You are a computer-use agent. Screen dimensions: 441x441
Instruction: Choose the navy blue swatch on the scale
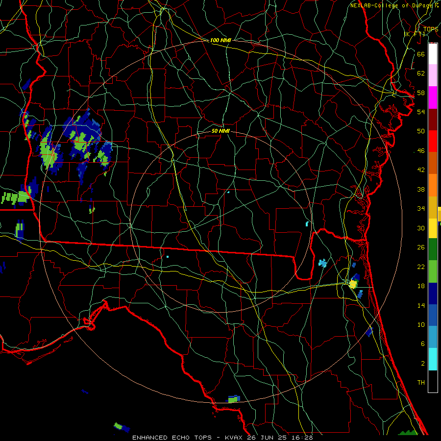pos(433,294)
